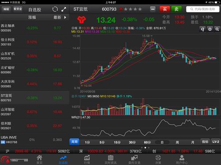Focus the stock code search field
The width and height of the screenshot is (221, 165).
click(x=203, y=9)
